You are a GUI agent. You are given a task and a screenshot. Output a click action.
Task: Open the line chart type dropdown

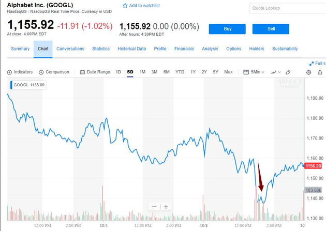pyautogui.click(x=276, y=72)
